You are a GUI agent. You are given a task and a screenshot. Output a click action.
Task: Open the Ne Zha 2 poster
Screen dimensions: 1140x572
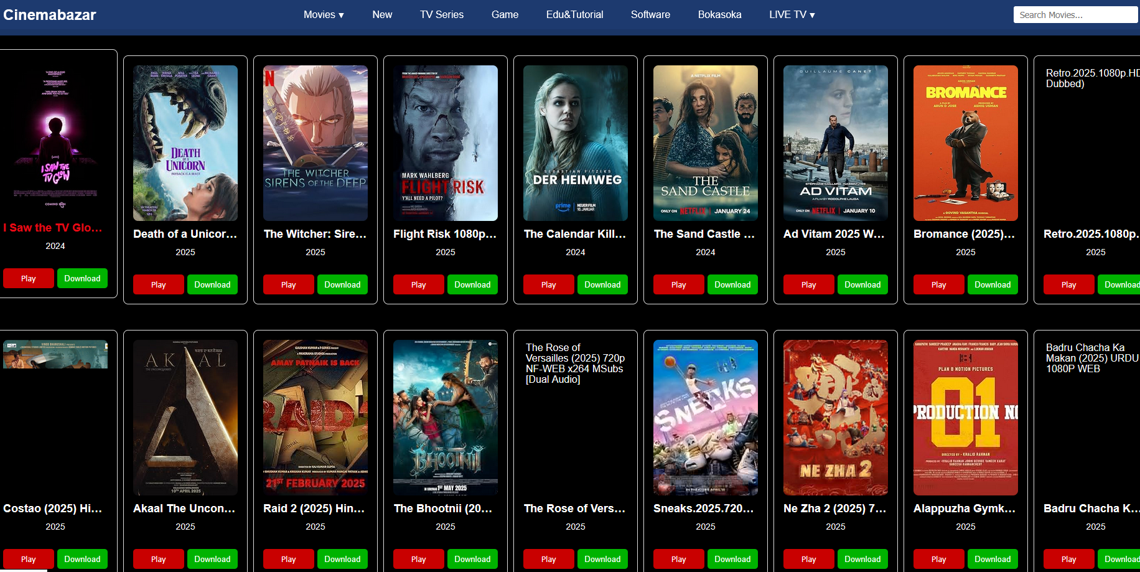coord(836,418)
